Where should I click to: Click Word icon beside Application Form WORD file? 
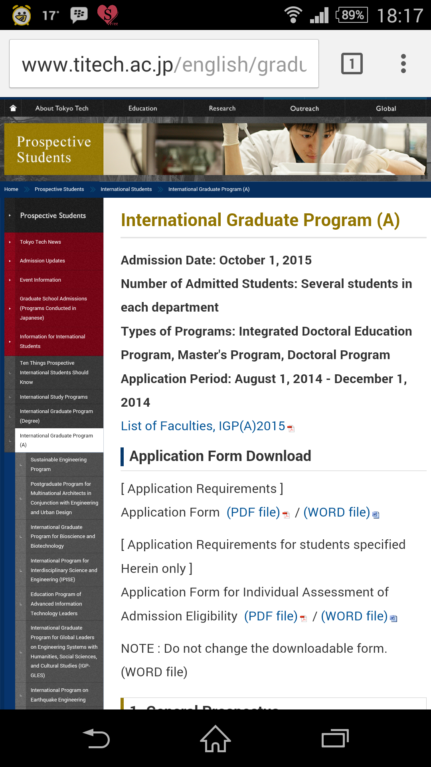(x=376, y=515)
